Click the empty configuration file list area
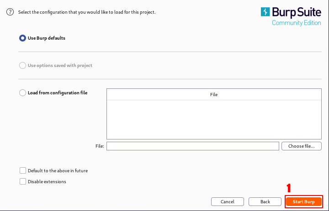The image size is (329, 211). click(x=213, y=119)
